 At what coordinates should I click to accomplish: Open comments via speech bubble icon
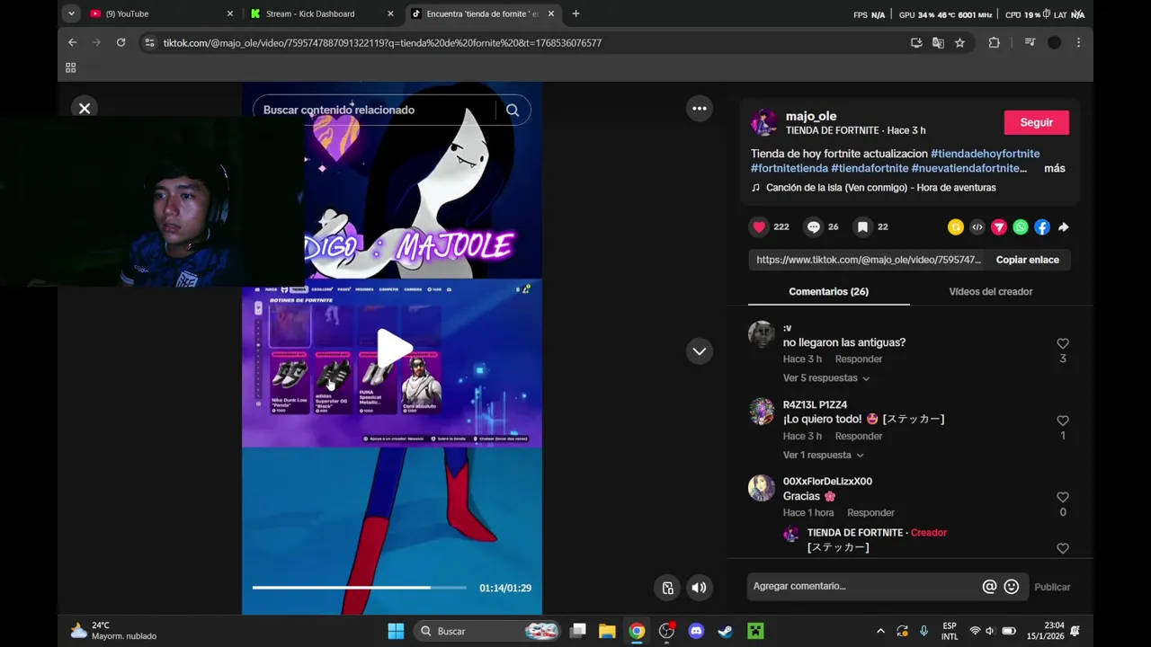[x=814, y=227]
